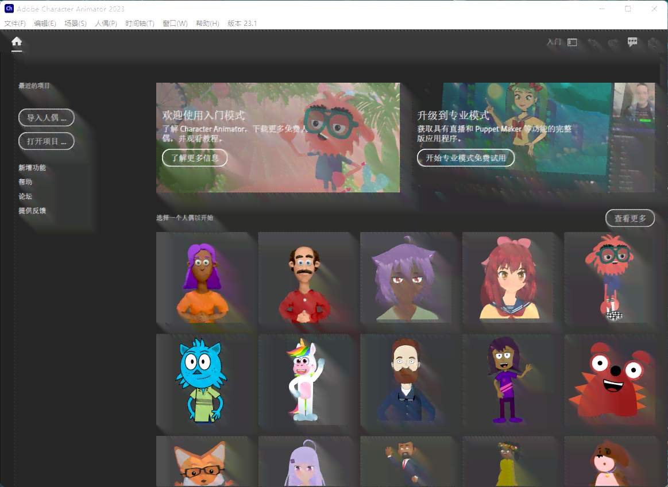
Task: Open the 人偶(P) menu
Action: coord(106,24)
